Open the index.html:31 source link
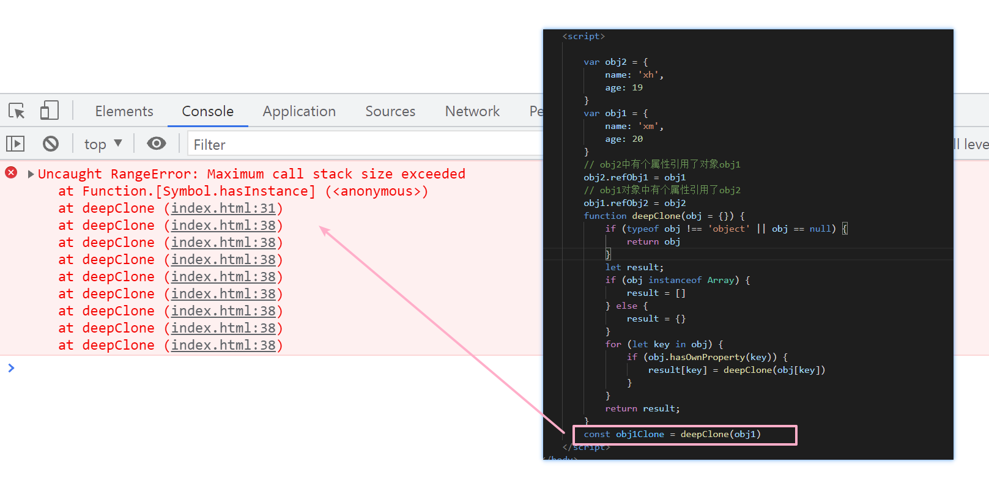 [223, 208]
